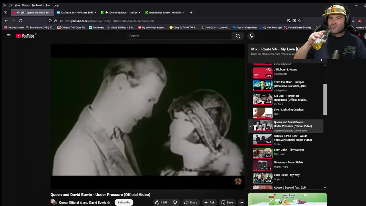Open the Help menu
Screen dimensions: 366x206
[56, 5]
